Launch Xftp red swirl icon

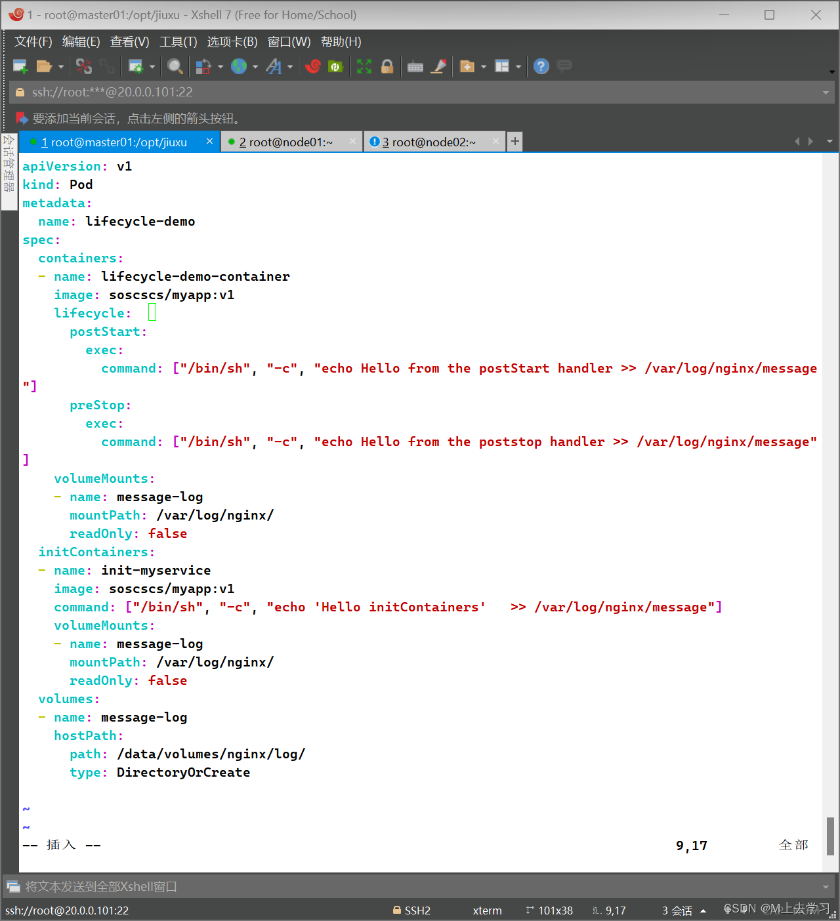(x=313, y=66)
